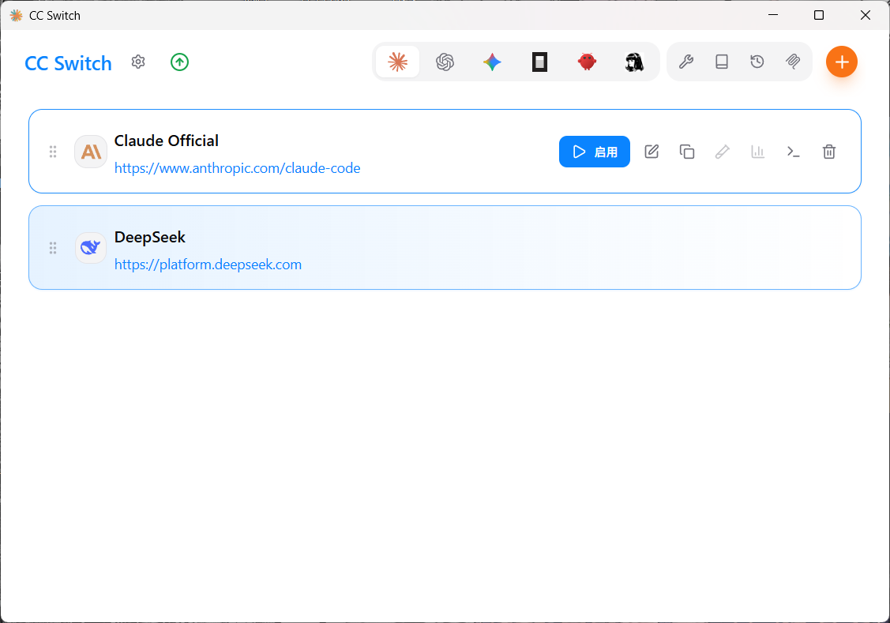This screenshot has height=623, width=890.
Task: Minimize the CC Switch window
Action: [773, 15]
